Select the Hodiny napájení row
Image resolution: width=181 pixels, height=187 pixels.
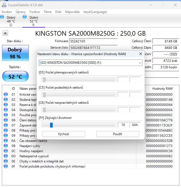pyautogui.click(x=88, y=151)
